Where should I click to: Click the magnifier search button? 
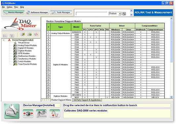124,14
